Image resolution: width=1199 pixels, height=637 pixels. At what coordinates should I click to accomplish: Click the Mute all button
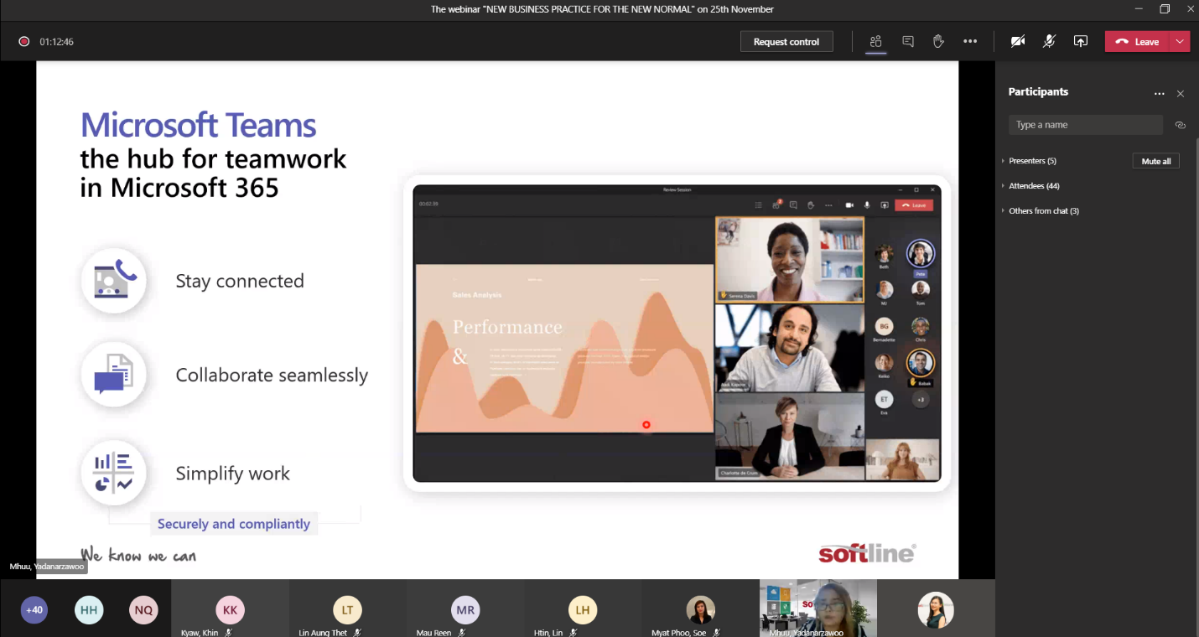1155,161
